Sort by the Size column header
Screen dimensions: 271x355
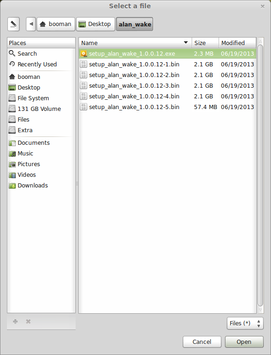(206, 43)
